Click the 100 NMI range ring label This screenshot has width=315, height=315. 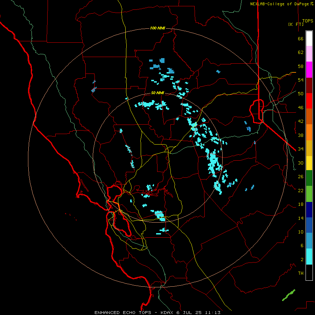(157, 28)
